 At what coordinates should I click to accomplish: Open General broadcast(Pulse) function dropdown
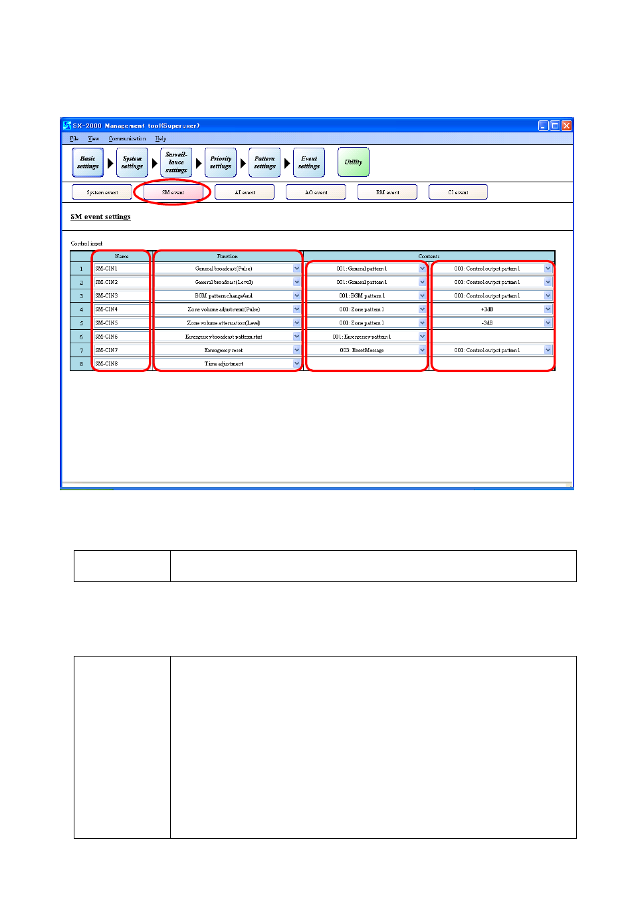296,269
